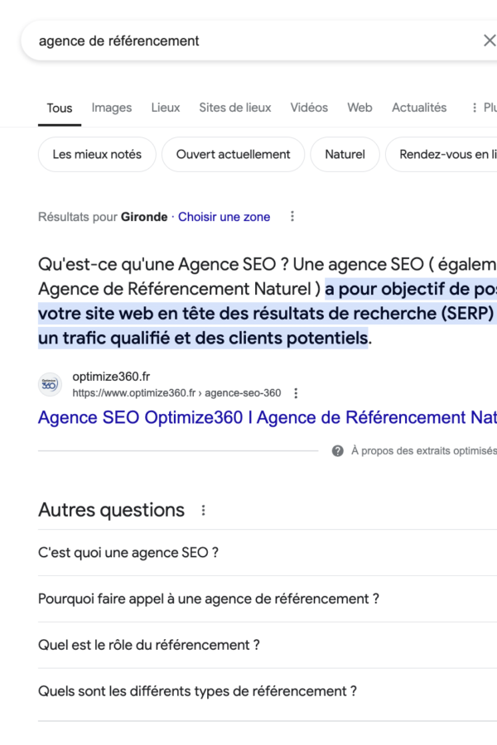Click the question mark help icon
The height and width of the screenshot is (745, 497).
338,450
